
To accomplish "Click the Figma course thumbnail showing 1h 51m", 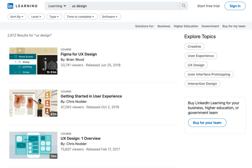I will pos(33,61).
